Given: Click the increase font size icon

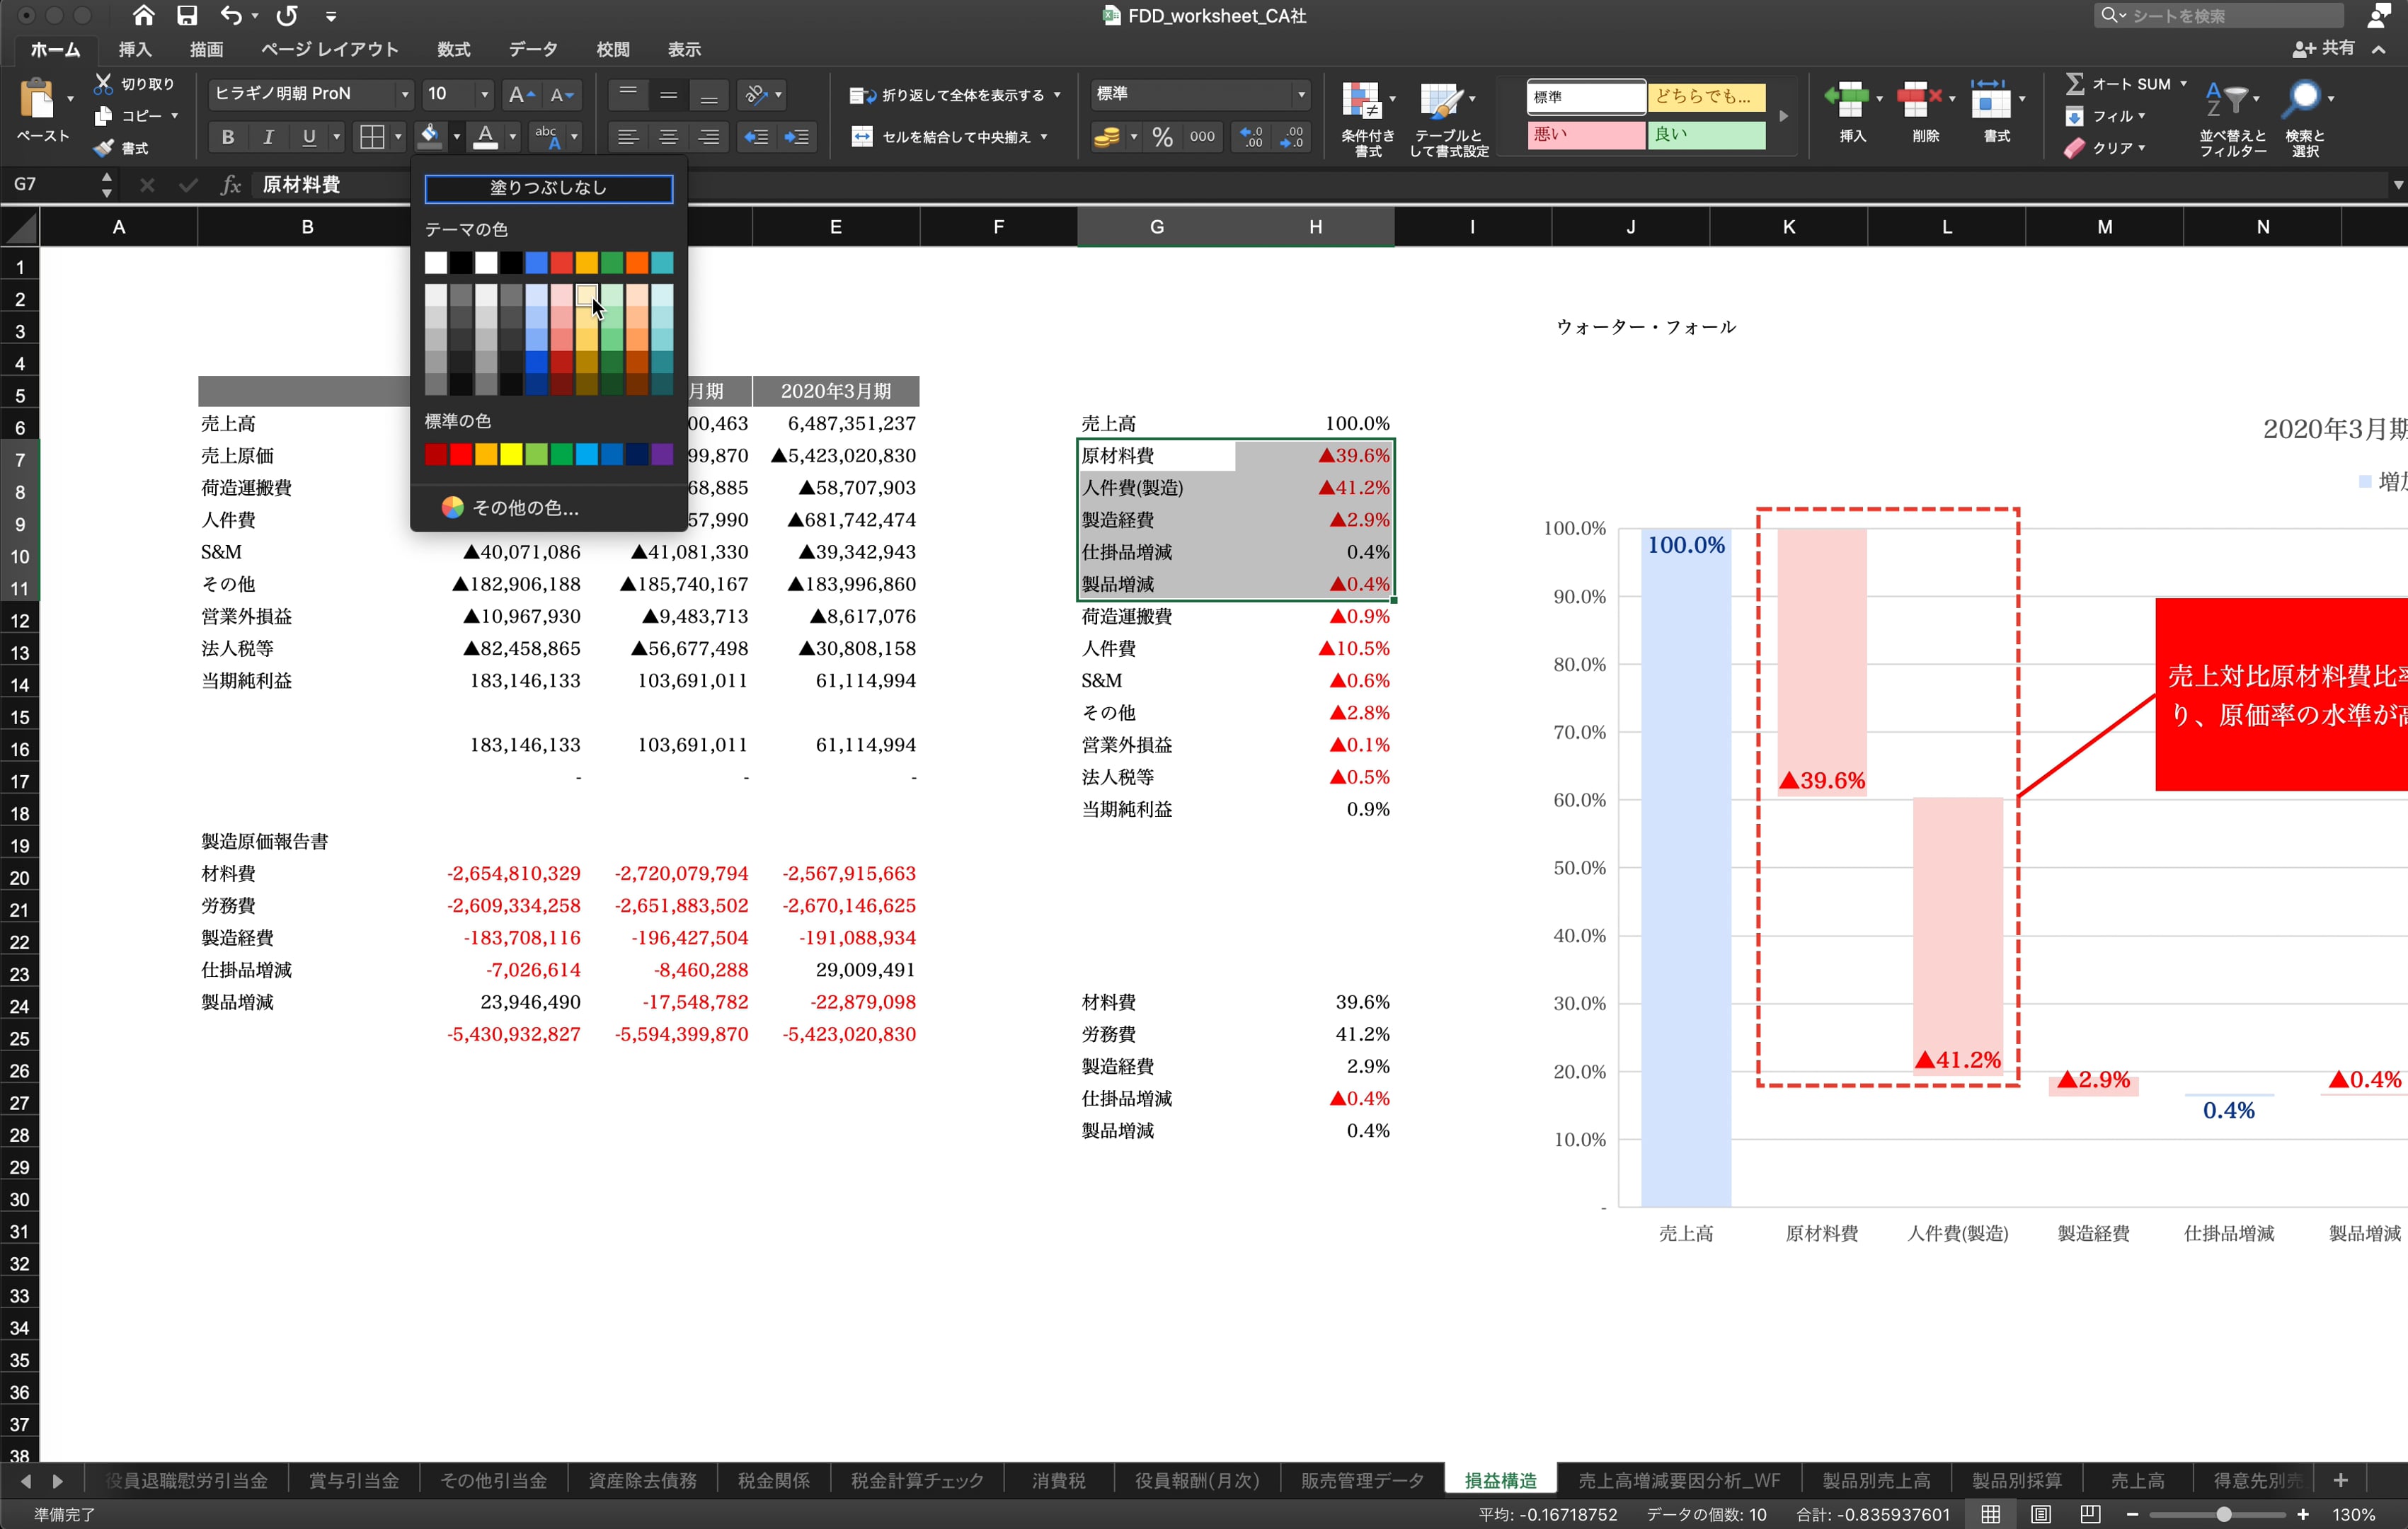Looking at the screenshot, I should tap(520, 95).
